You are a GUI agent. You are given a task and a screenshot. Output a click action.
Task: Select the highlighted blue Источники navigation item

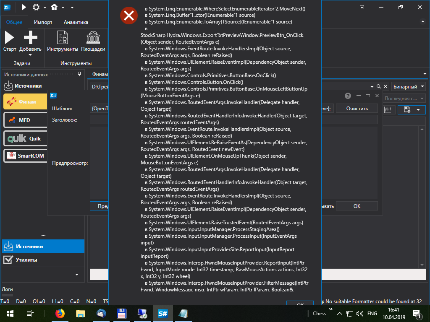[43, 246]
